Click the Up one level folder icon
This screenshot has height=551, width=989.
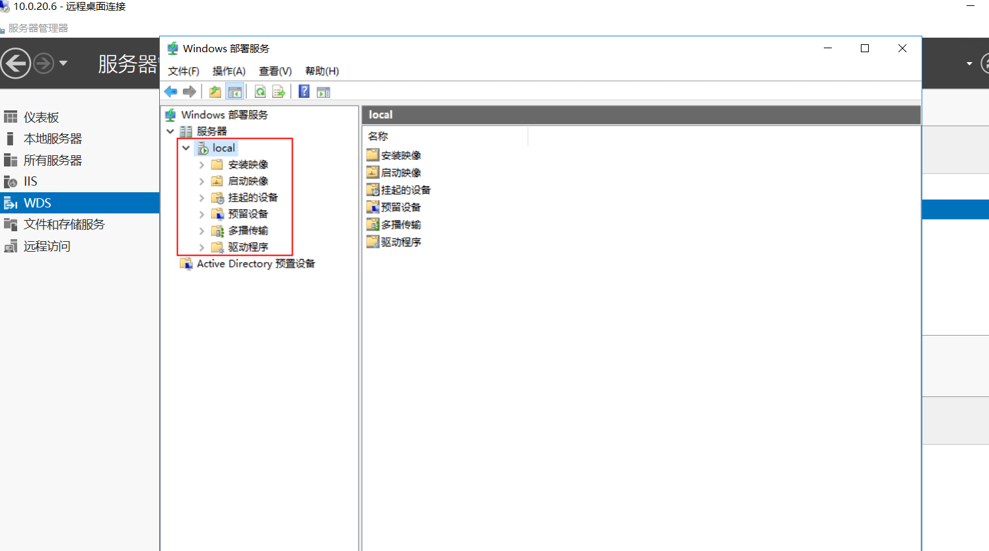click(x=215, y=92)
